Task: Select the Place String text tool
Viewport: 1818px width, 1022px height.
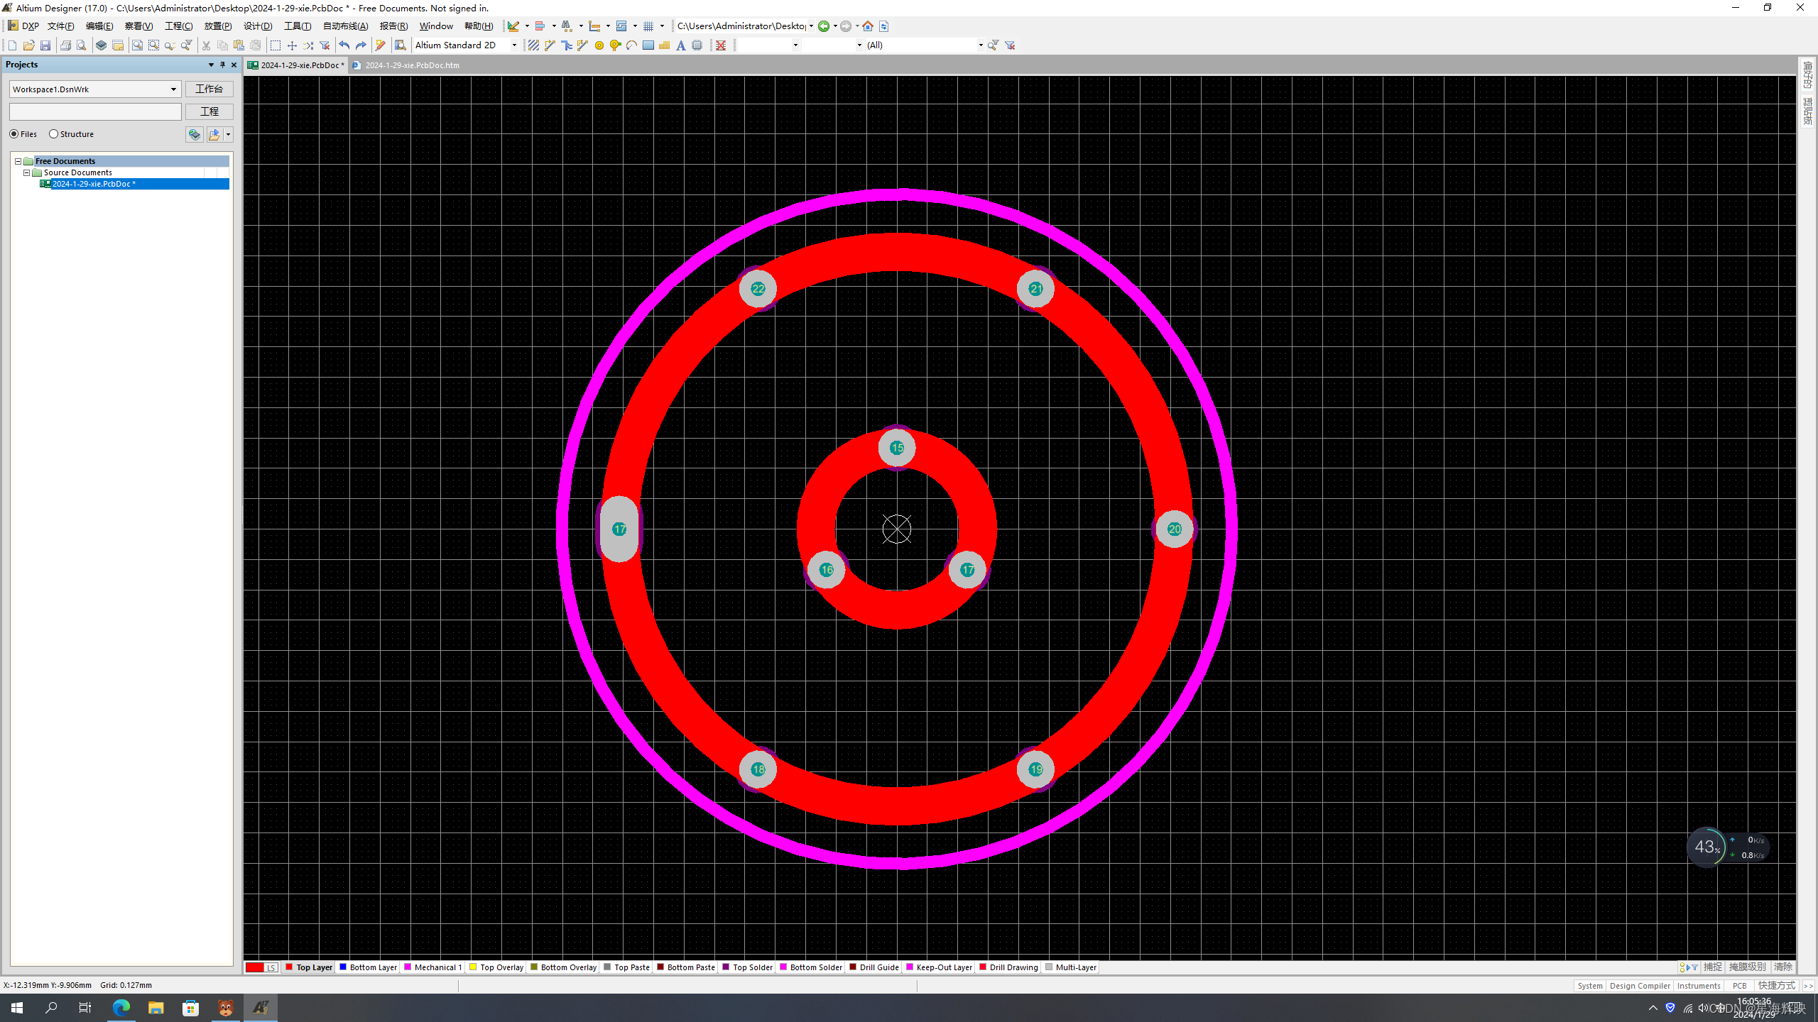Action: click(680, 45)
